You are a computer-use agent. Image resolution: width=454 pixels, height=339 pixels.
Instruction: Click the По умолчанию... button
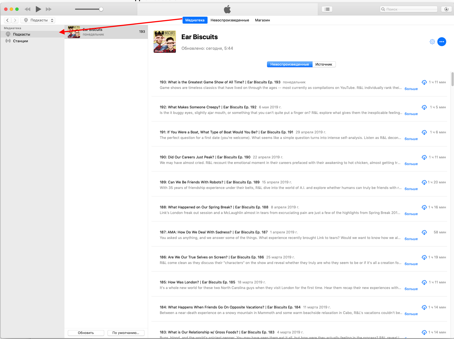(126, 333)
